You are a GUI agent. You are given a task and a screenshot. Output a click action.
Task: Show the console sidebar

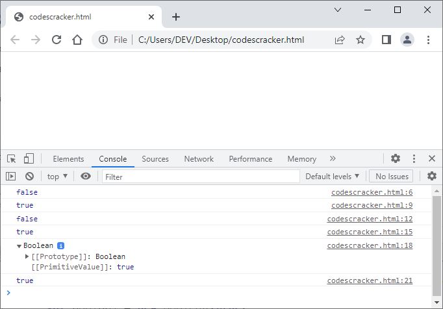[x=10, y=177]
